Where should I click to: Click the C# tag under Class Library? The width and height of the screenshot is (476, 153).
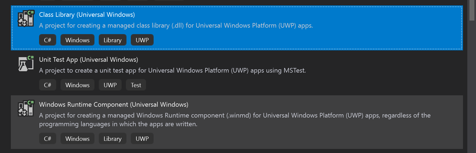pyautogui.click(x=47, y=40)
